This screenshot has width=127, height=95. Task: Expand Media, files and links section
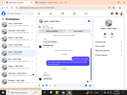(x=108, y=51)
